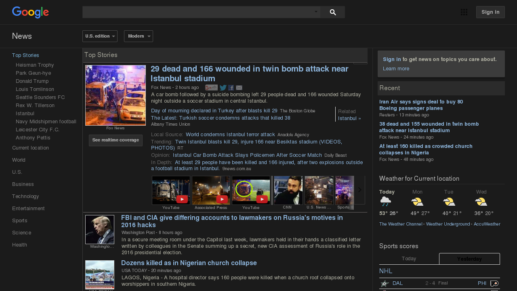Click the Dallas Stars team logo
Image resolution: width=517 pixels, height=291 pixels.
point(385,283)
